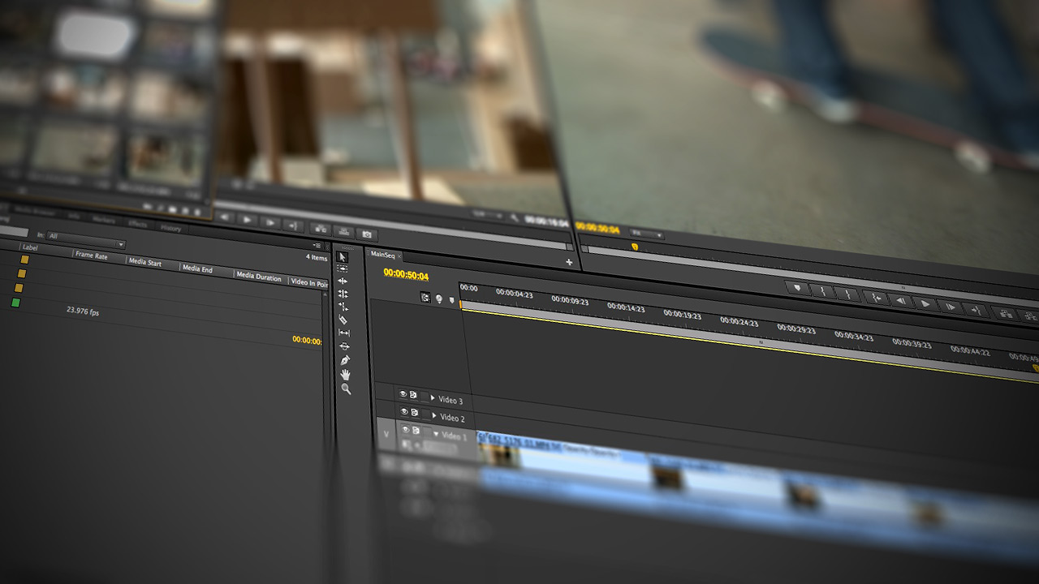
Task: Open Source monitor wrench settings
Action: [515, 218]
